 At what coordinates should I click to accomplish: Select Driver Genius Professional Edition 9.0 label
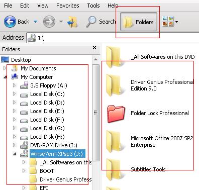[x=162, y=85]
